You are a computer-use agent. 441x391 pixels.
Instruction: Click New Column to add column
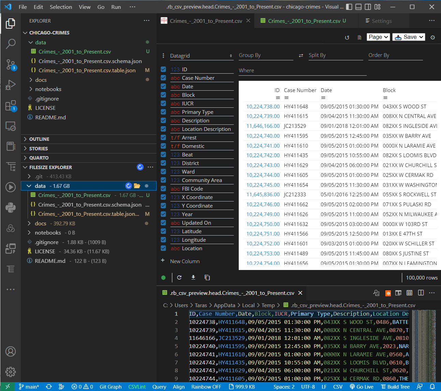coord(185,261)
